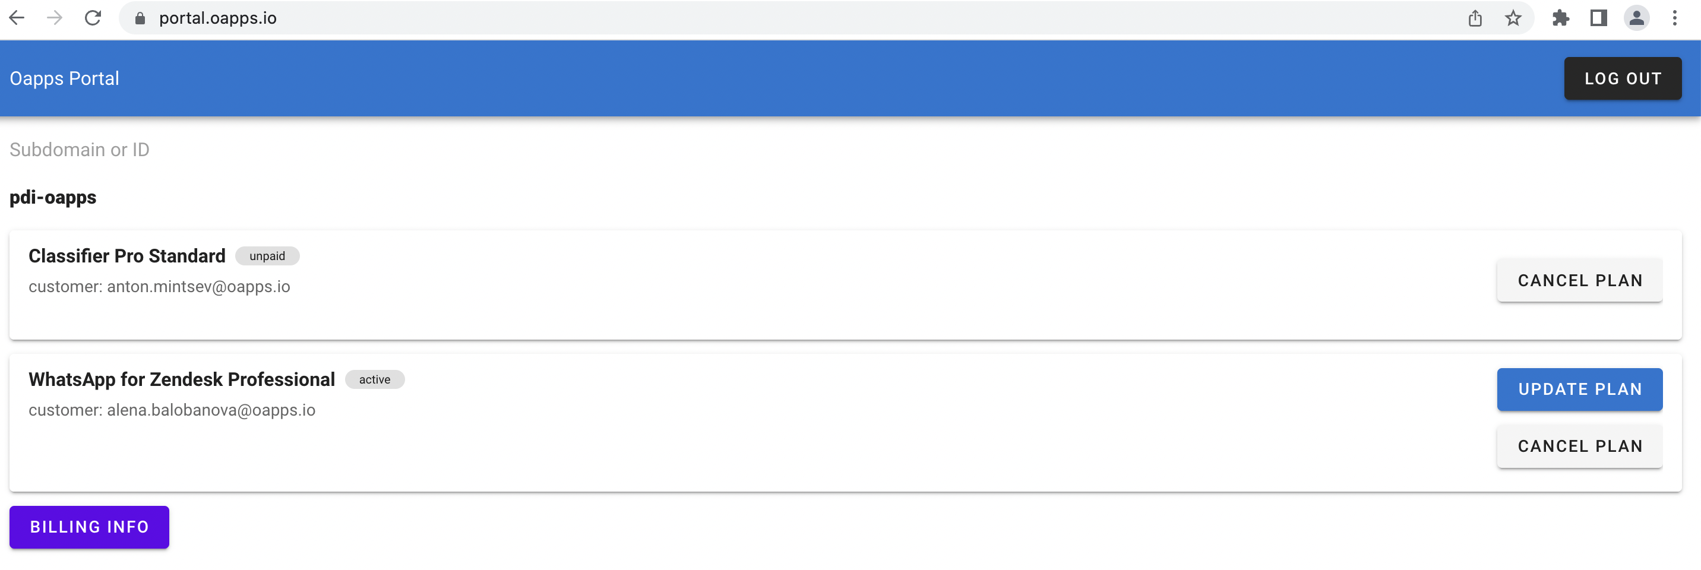
Task: Cancel the WhatsApp for Zendesk Professional plan
Action: [x=1579, y=446]
